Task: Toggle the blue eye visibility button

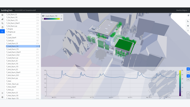Action: (x=188, y=76)
